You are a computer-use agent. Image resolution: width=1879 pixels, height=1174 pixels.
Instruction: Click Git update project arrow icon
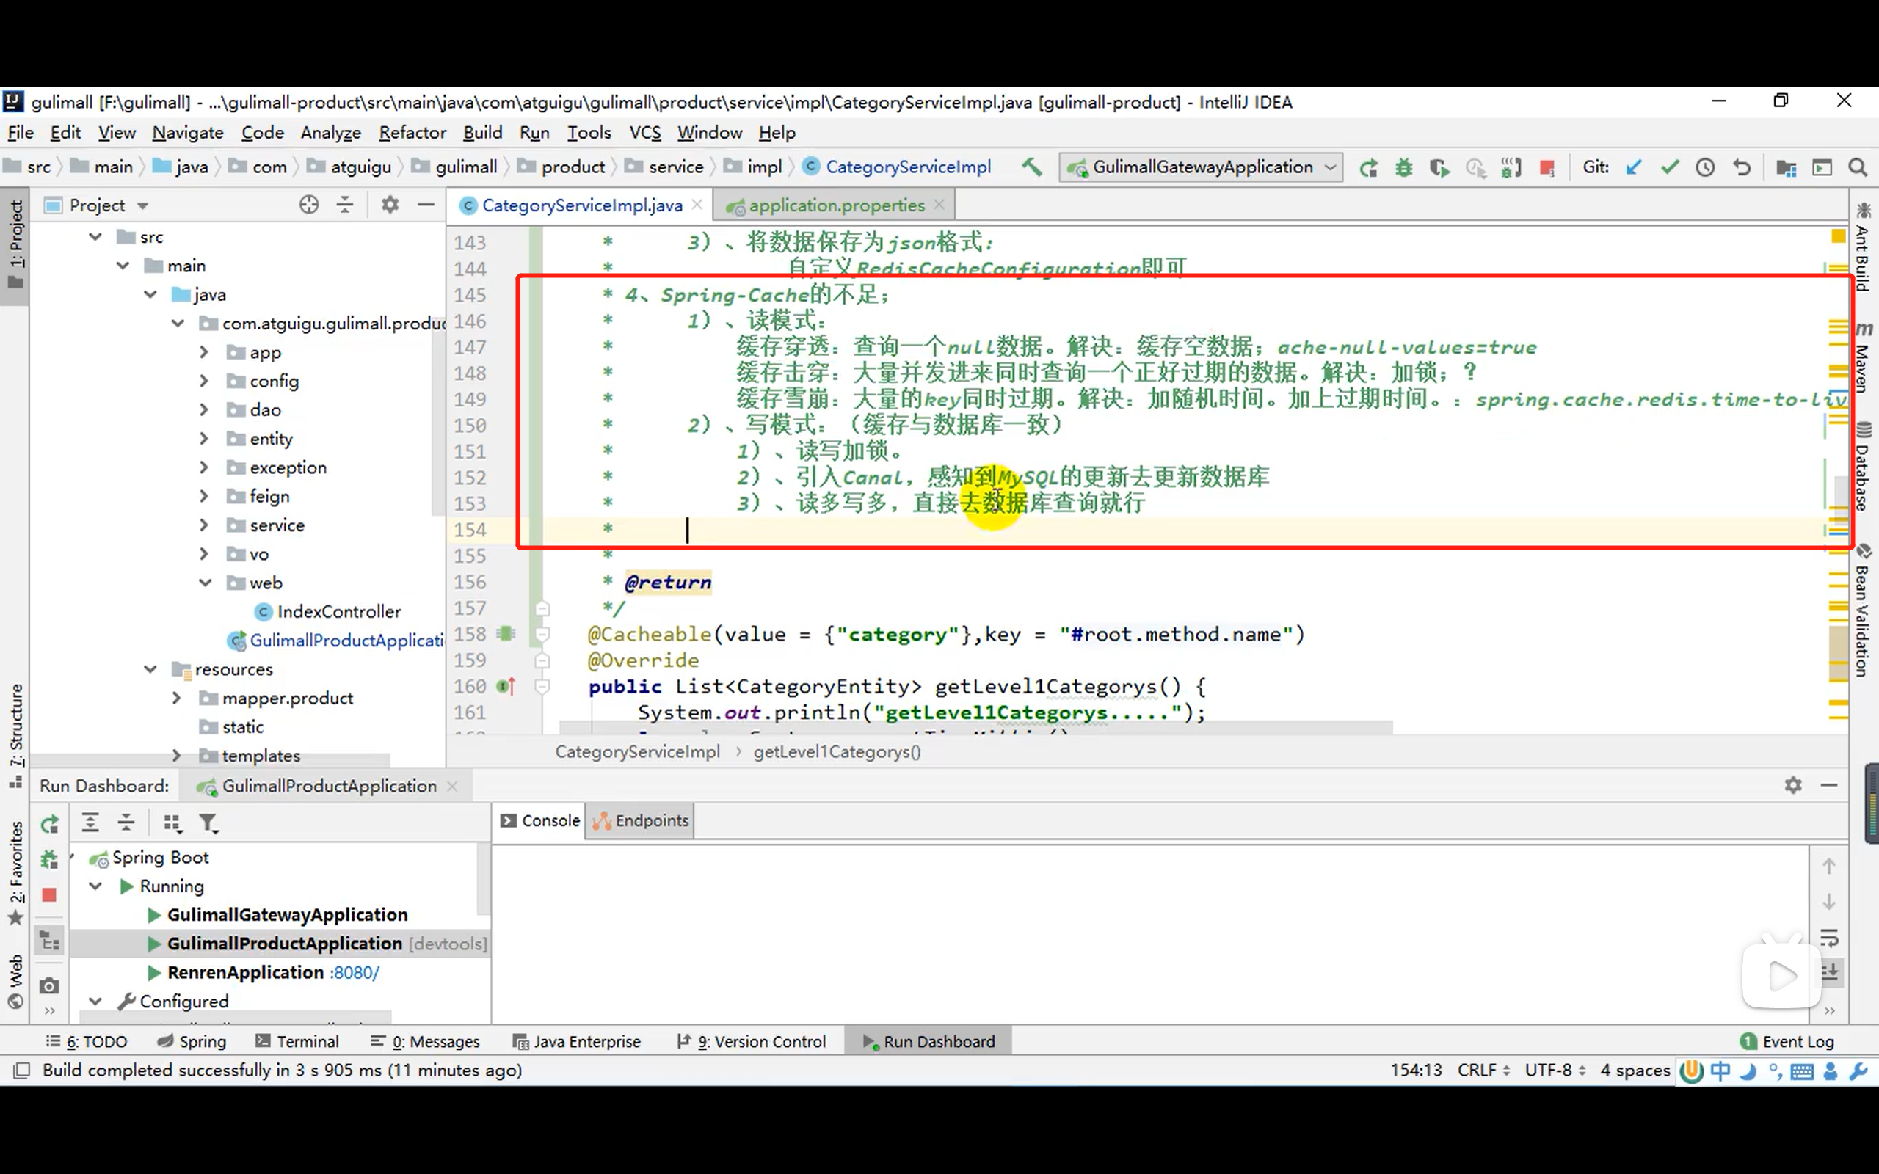[x=1634, y=167]
